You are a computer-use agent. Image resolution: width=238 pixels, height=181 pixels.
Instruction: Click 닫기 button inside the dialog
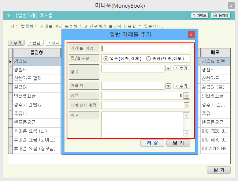pyautogui.click(x=178, y=143)
